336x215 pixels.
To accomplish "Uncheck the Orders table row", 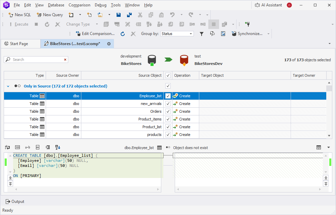I will pos(167,111).
